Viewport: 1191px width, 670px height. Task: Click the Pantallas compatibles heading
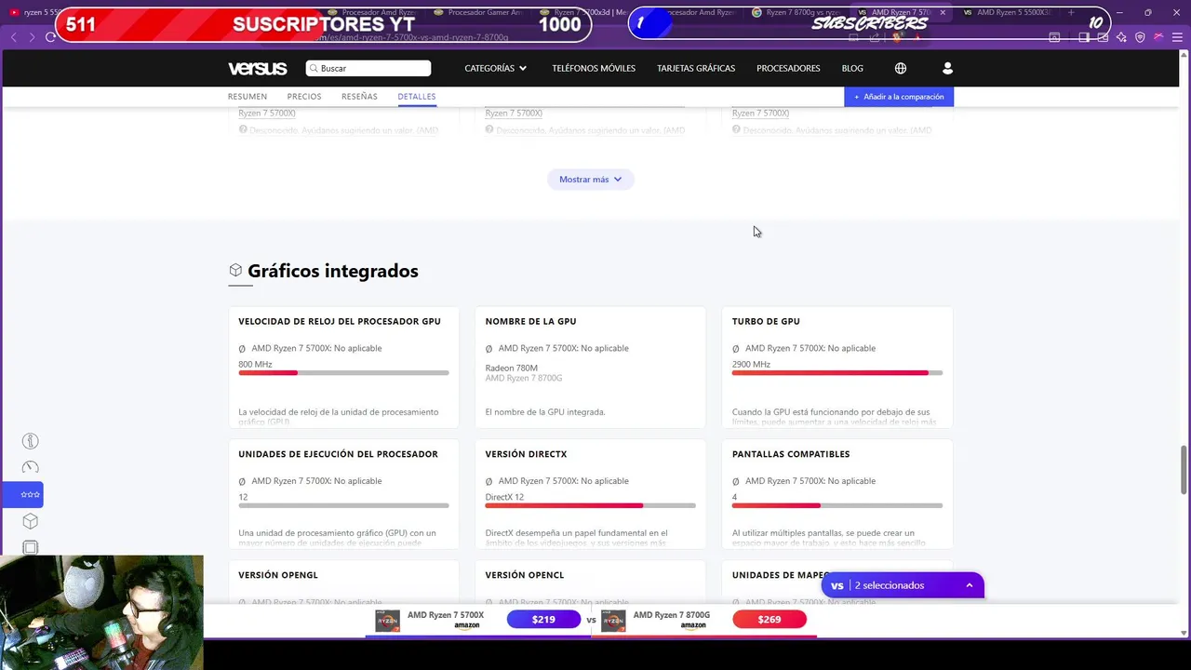[791, 454]
